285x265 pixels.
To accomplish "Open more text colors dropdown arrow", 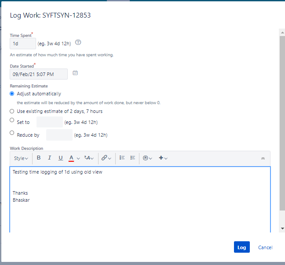I will (x=78, y=158).
